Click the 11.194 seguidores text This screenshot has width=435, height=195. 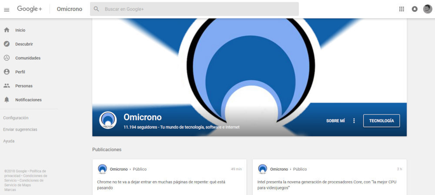click(141, 127)
